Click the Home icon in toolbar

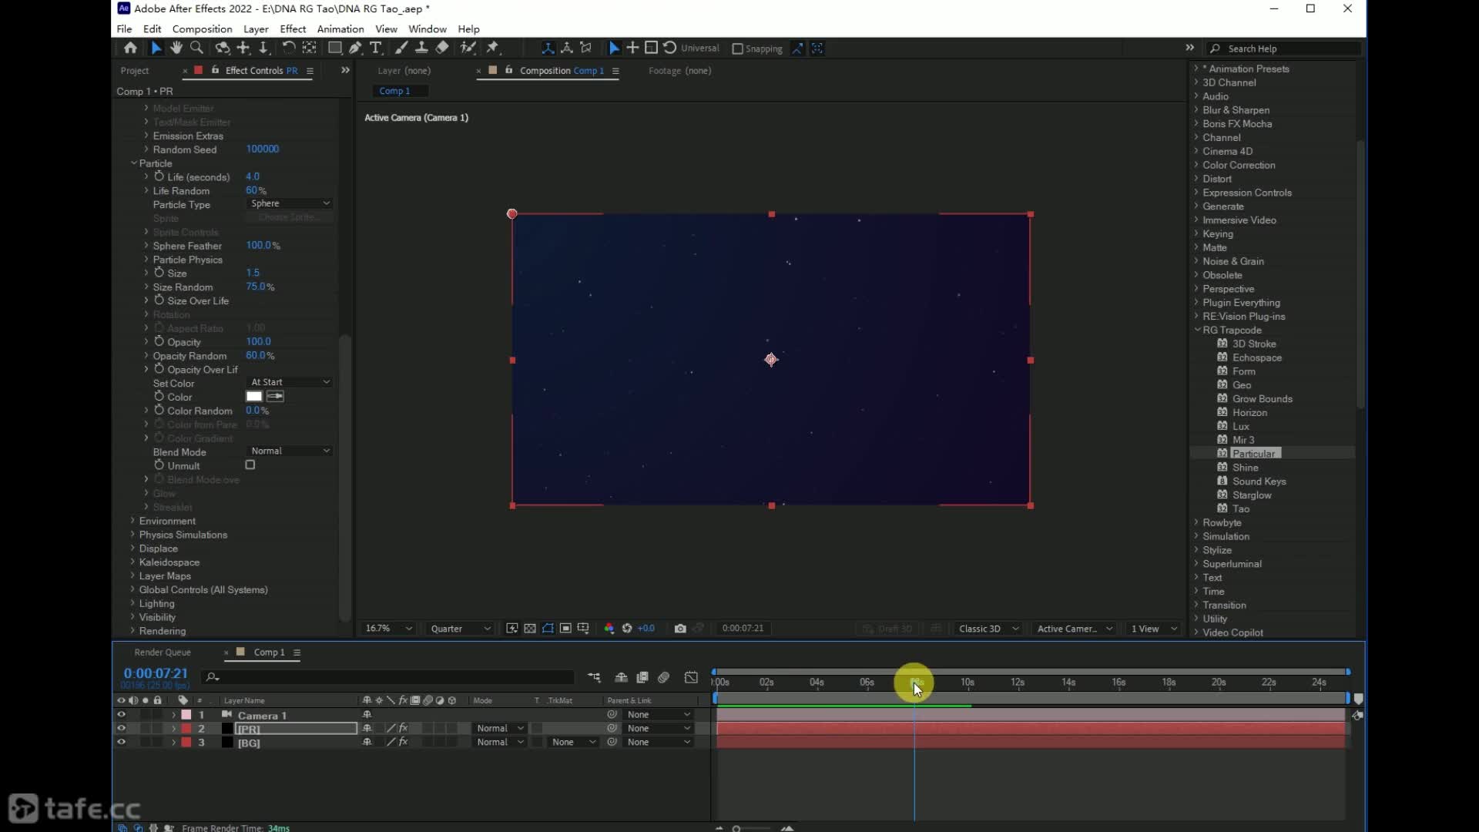point(130,48)
